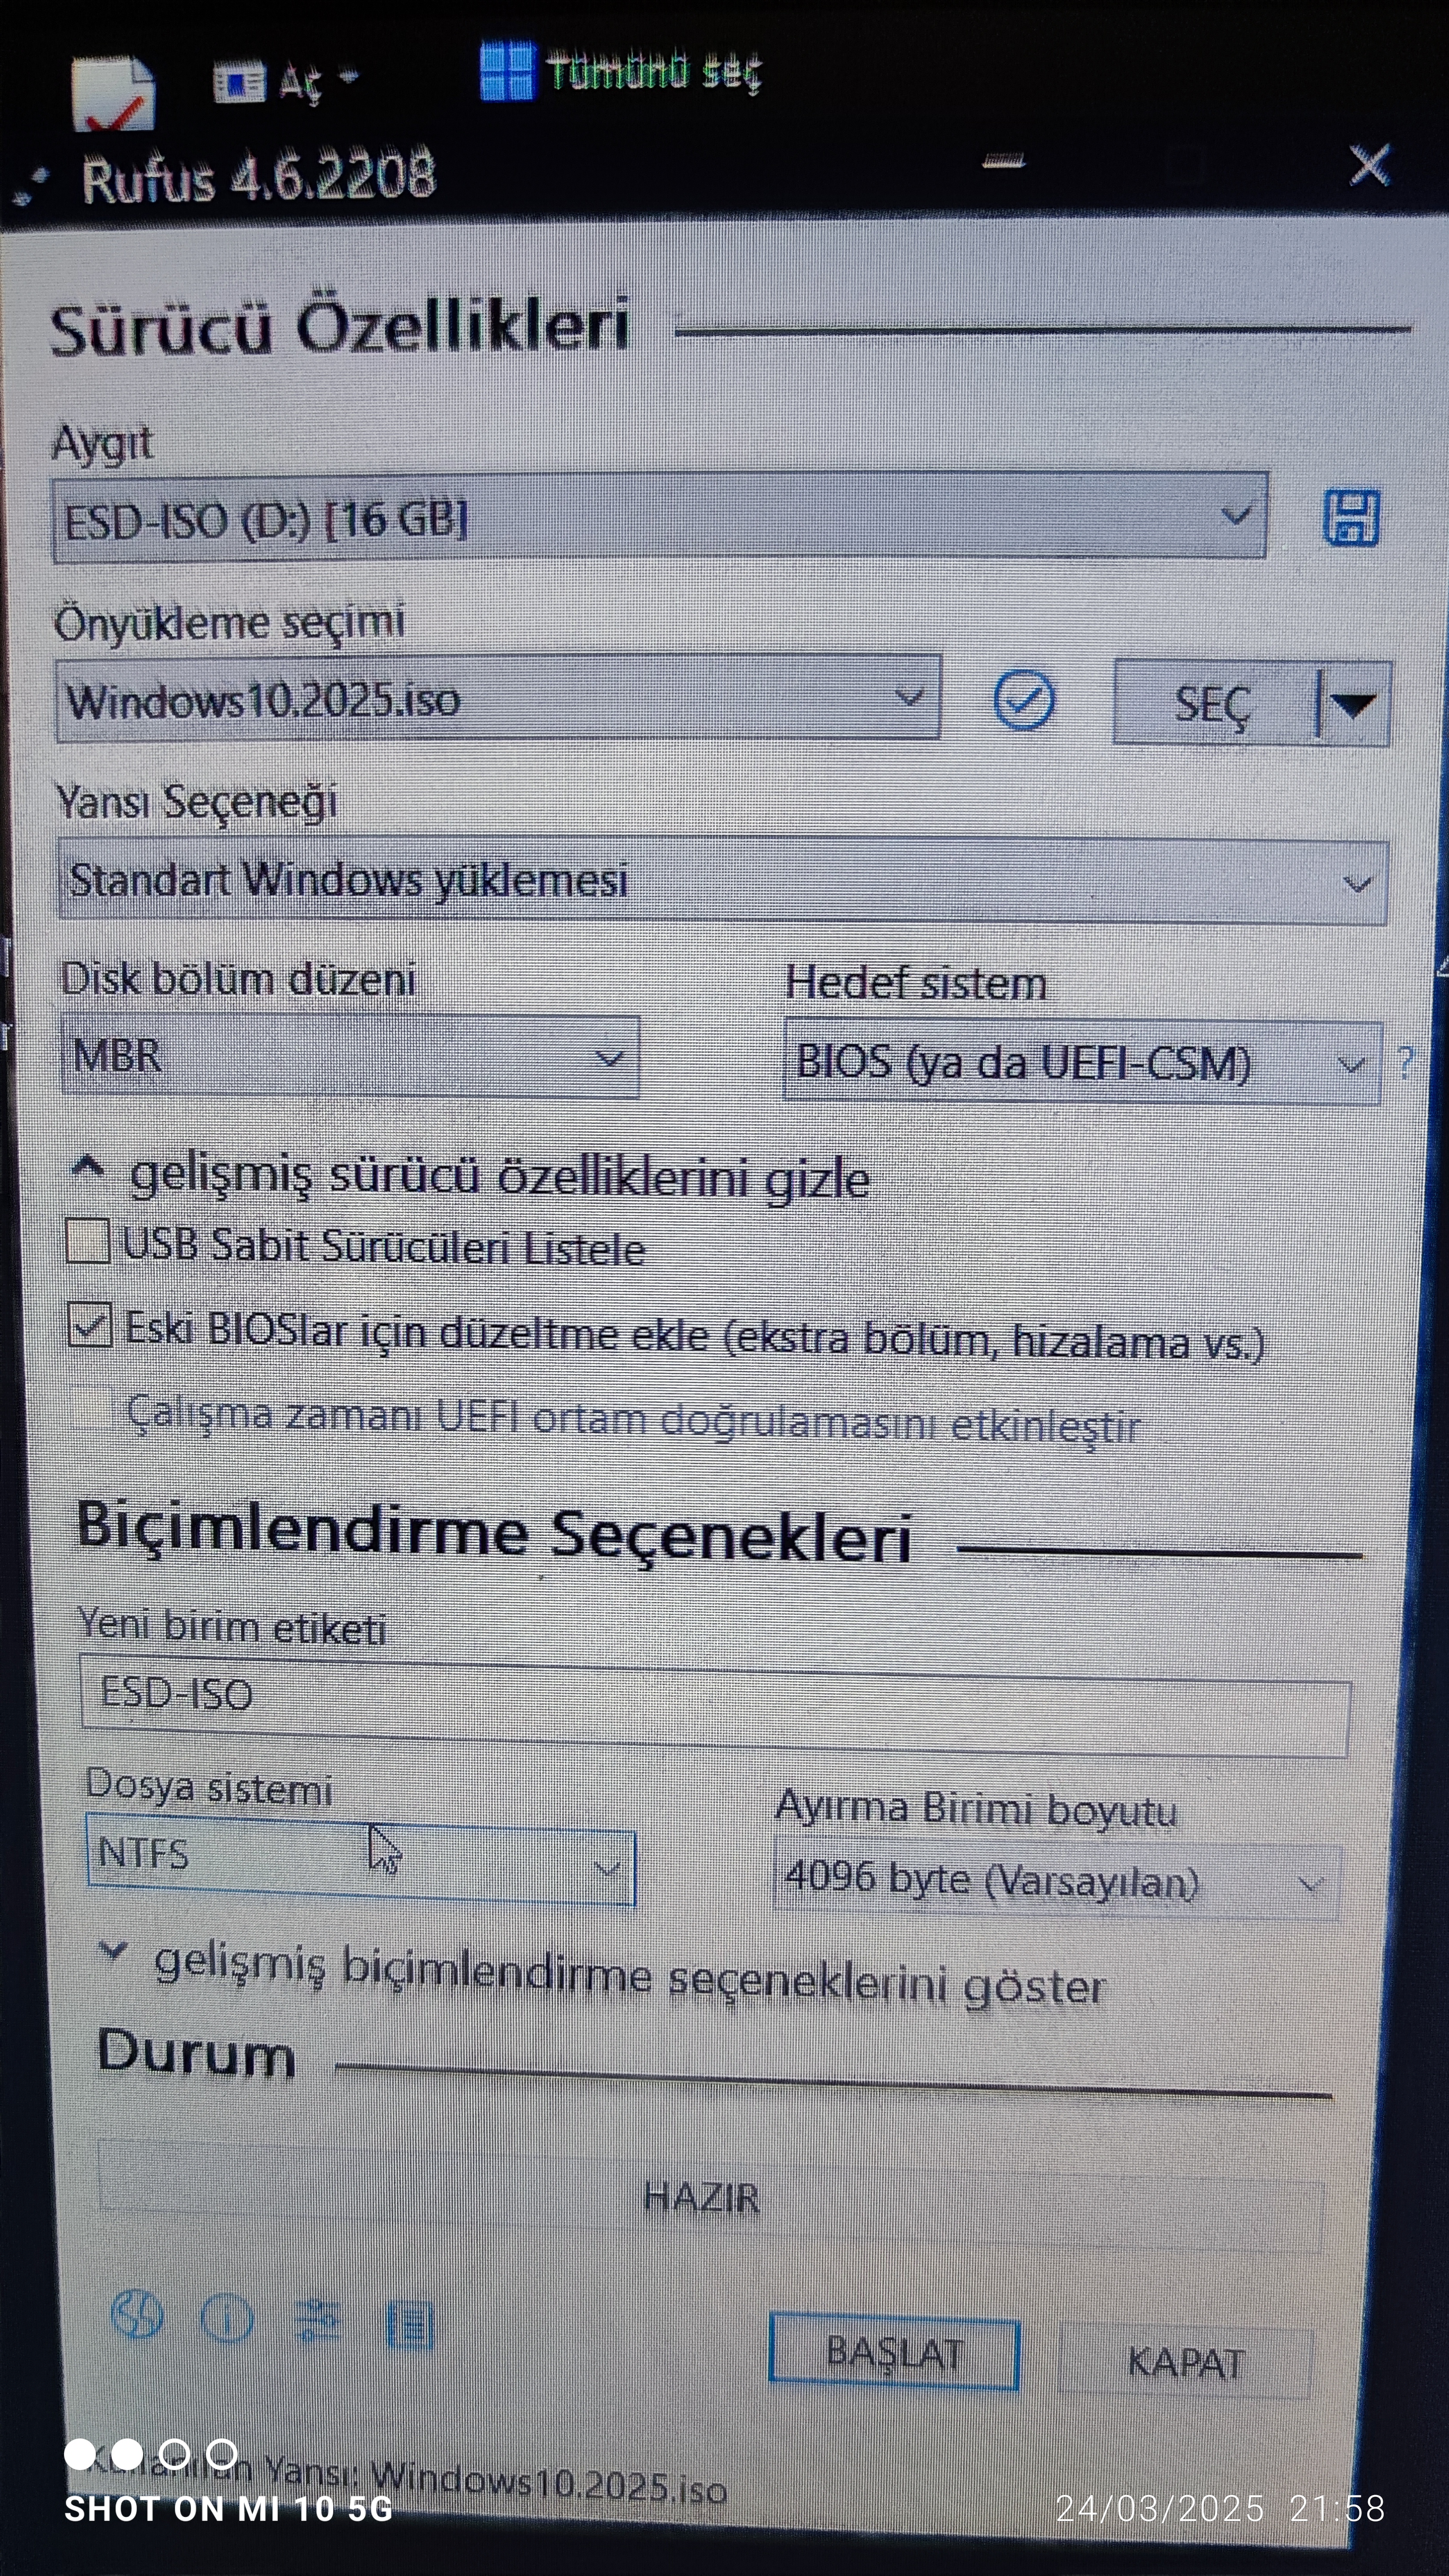Click the SEÇ button
This screenshot has width=1449, height=2576.
pos(1213,704)
